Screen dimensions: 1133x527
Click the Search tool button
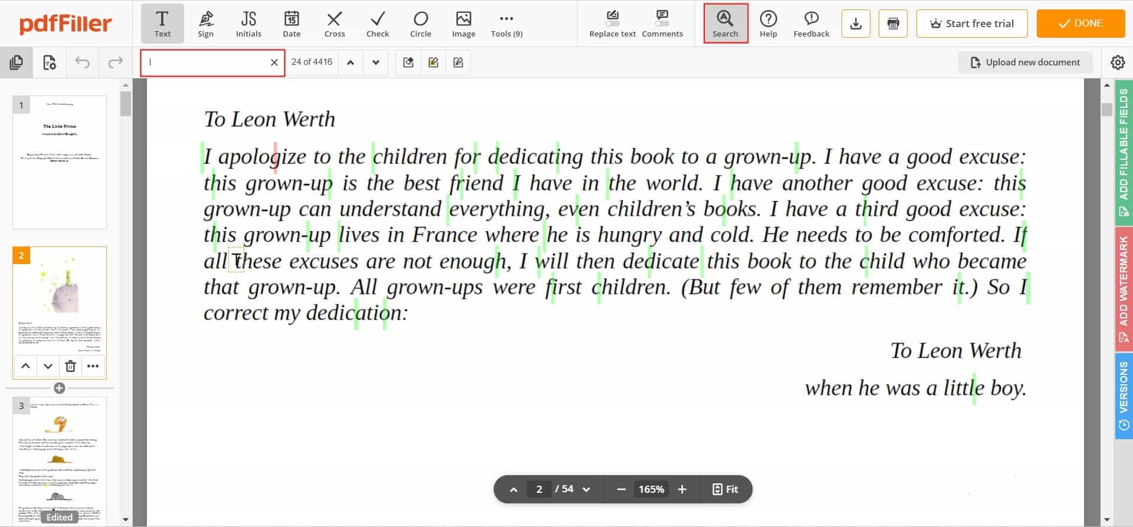click(725, 24)
